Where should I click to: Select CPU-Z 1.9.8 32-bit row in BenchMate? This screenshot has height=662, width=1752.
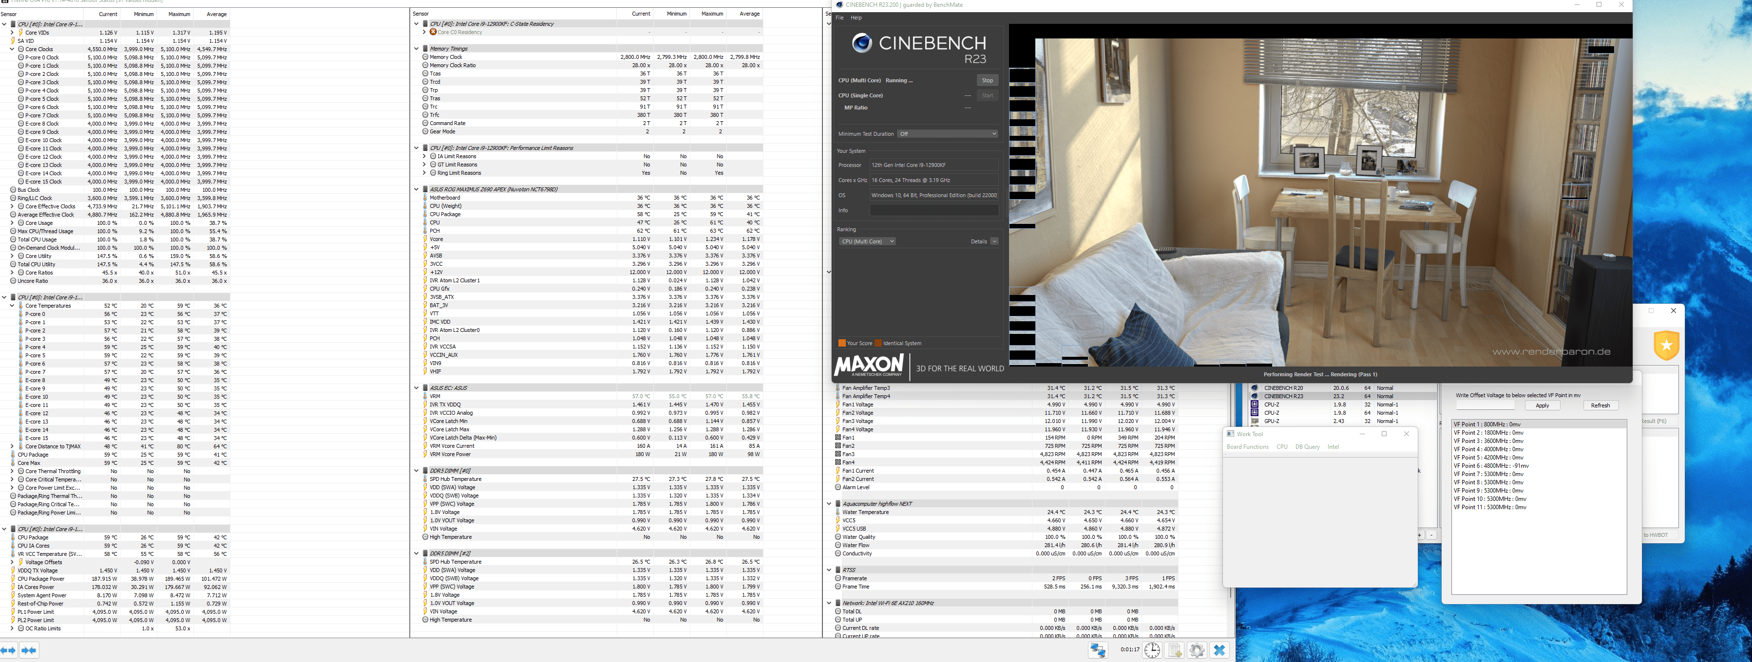(x=1343, y=405)
